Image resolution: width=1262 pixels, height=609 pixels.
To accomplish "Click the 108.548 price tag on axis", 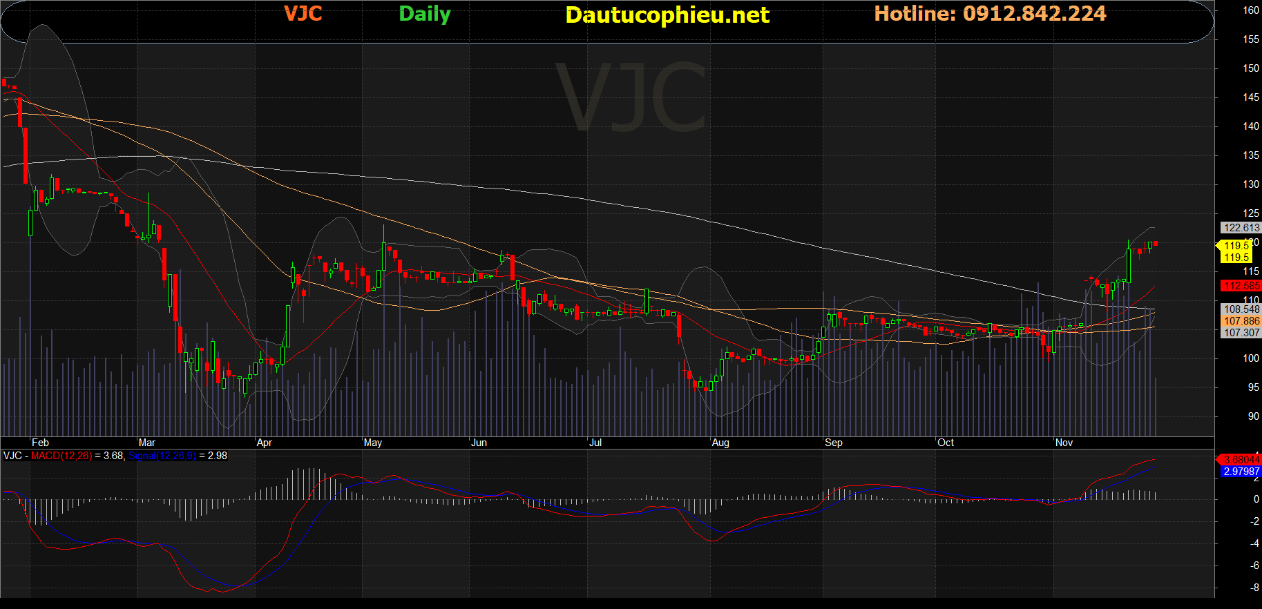I will (x=1241, y=309).
